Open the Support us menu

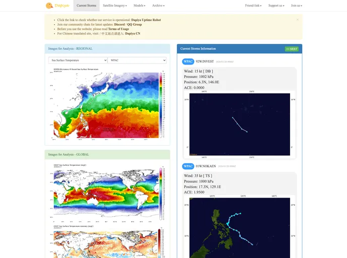point(276,6)
